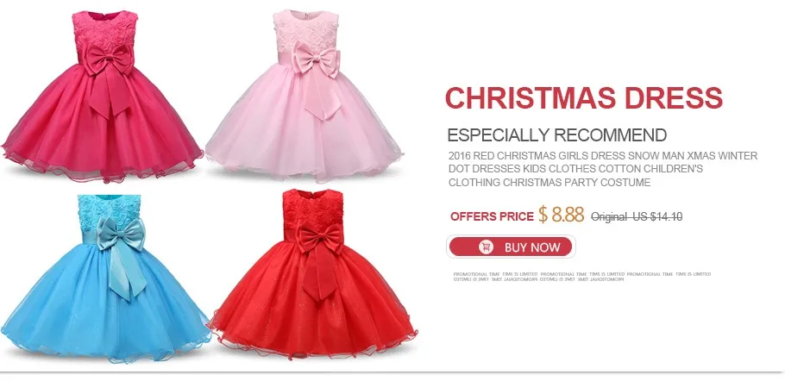Select the red dress image
Screen dimensions: 785x381
pyautogui.click(x=312, y=273)
